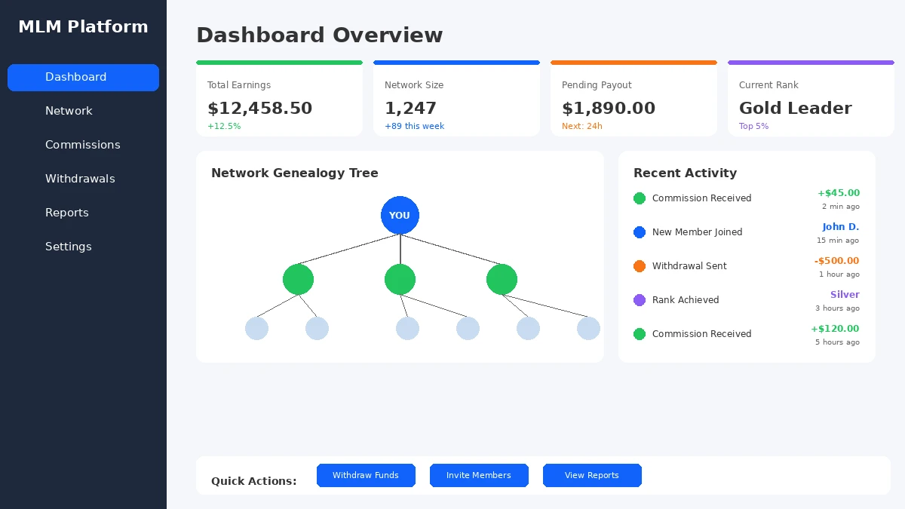The width and height of the screenshot is (905, 509).
Task: Select the YOU node in the genealogy tree
Action: 400,215
